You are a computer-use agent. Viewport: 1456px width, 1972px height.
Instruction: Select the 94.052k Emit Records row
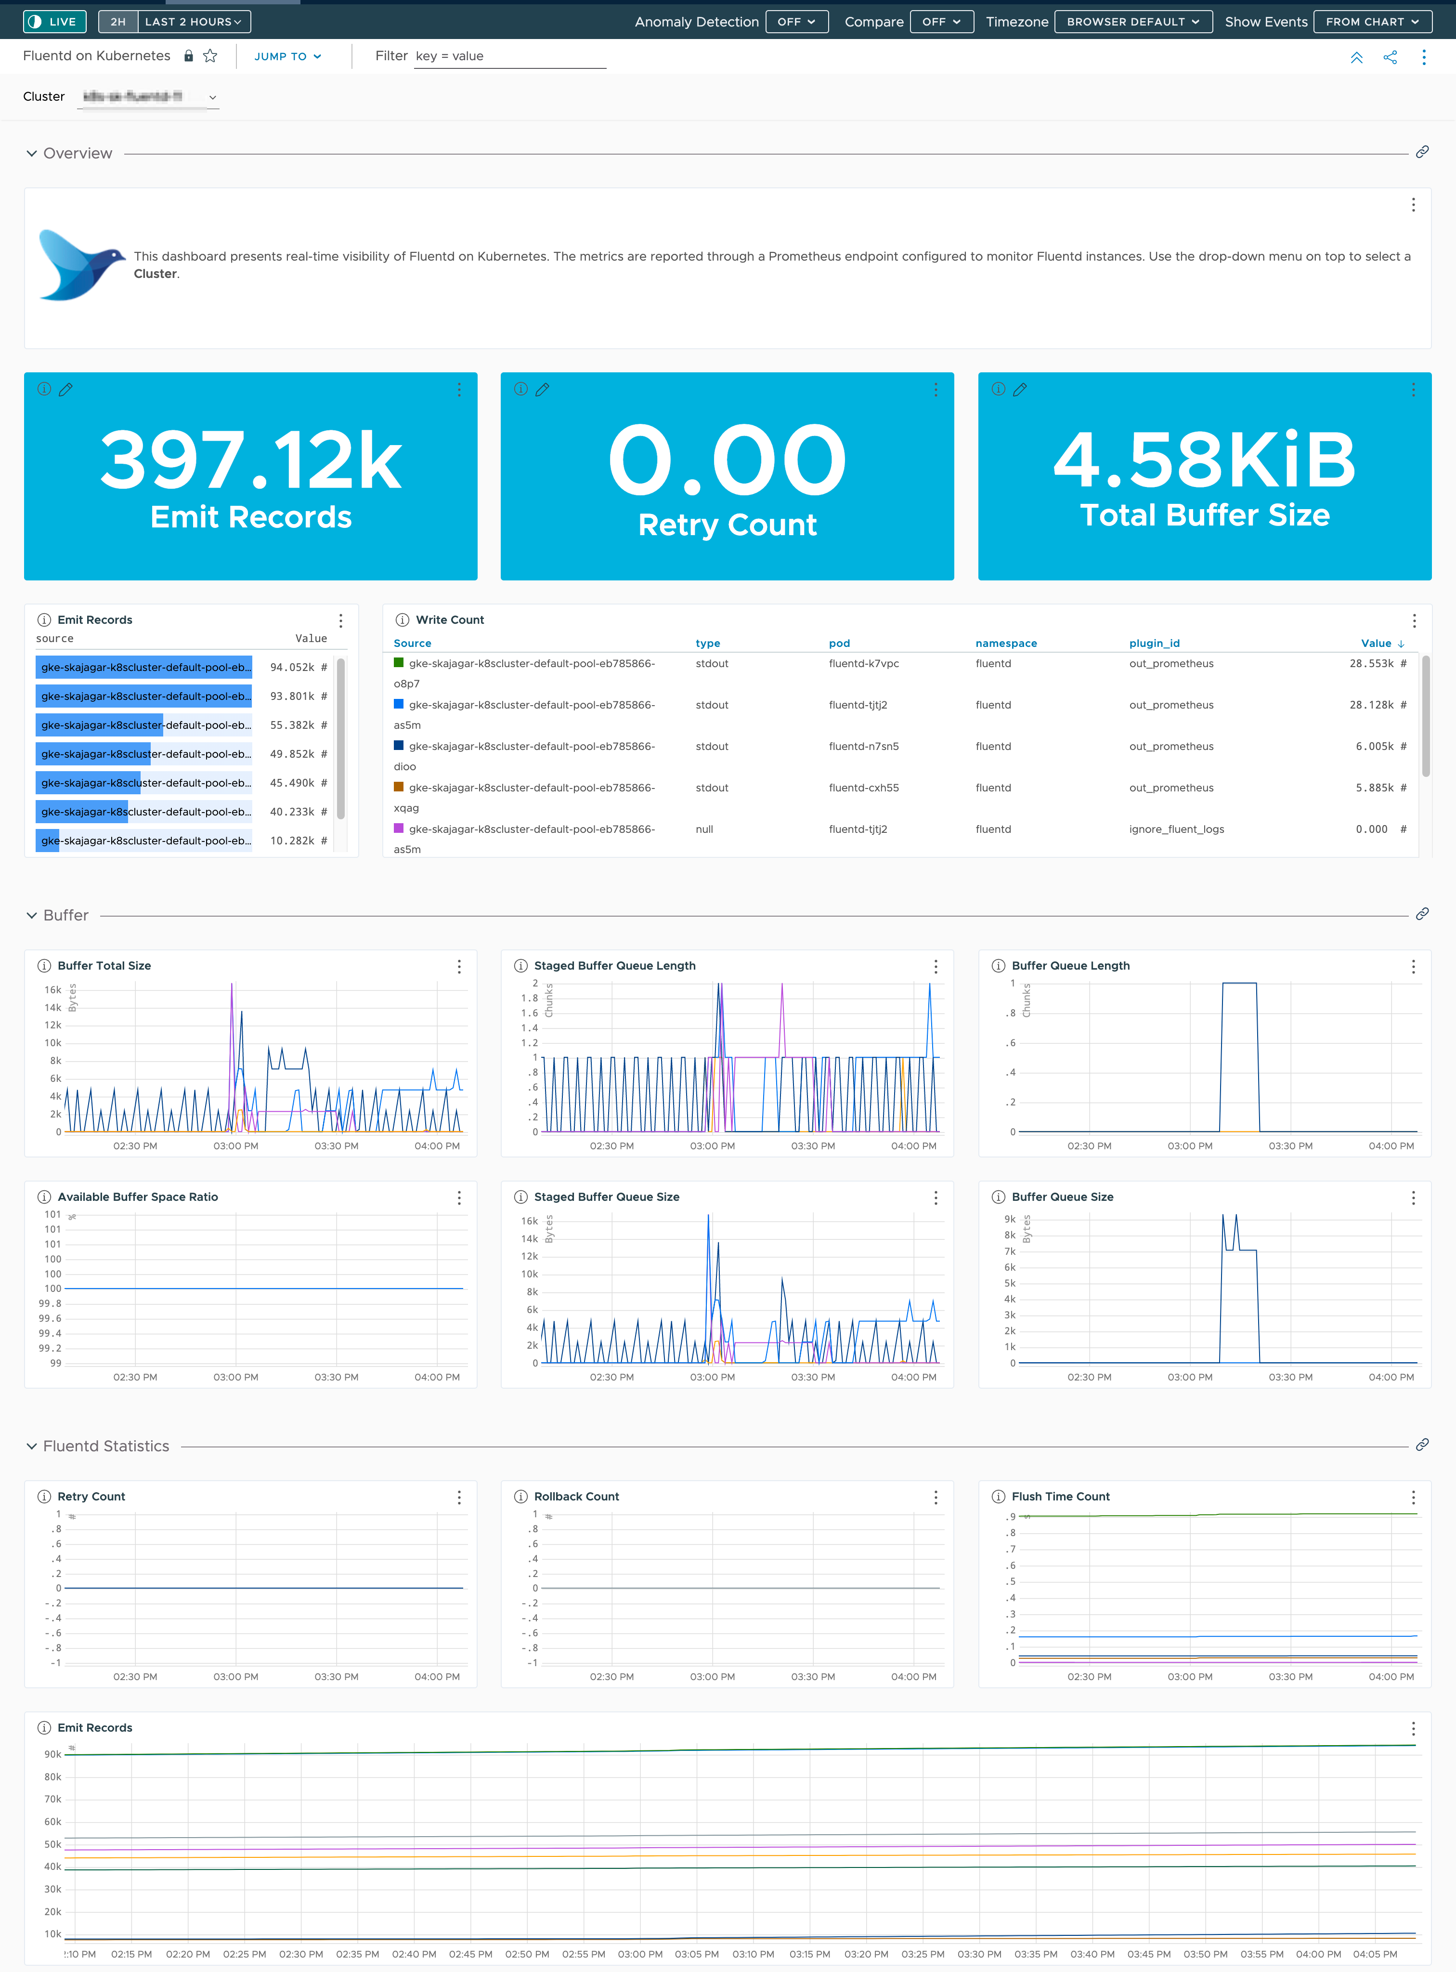(182, 667)
